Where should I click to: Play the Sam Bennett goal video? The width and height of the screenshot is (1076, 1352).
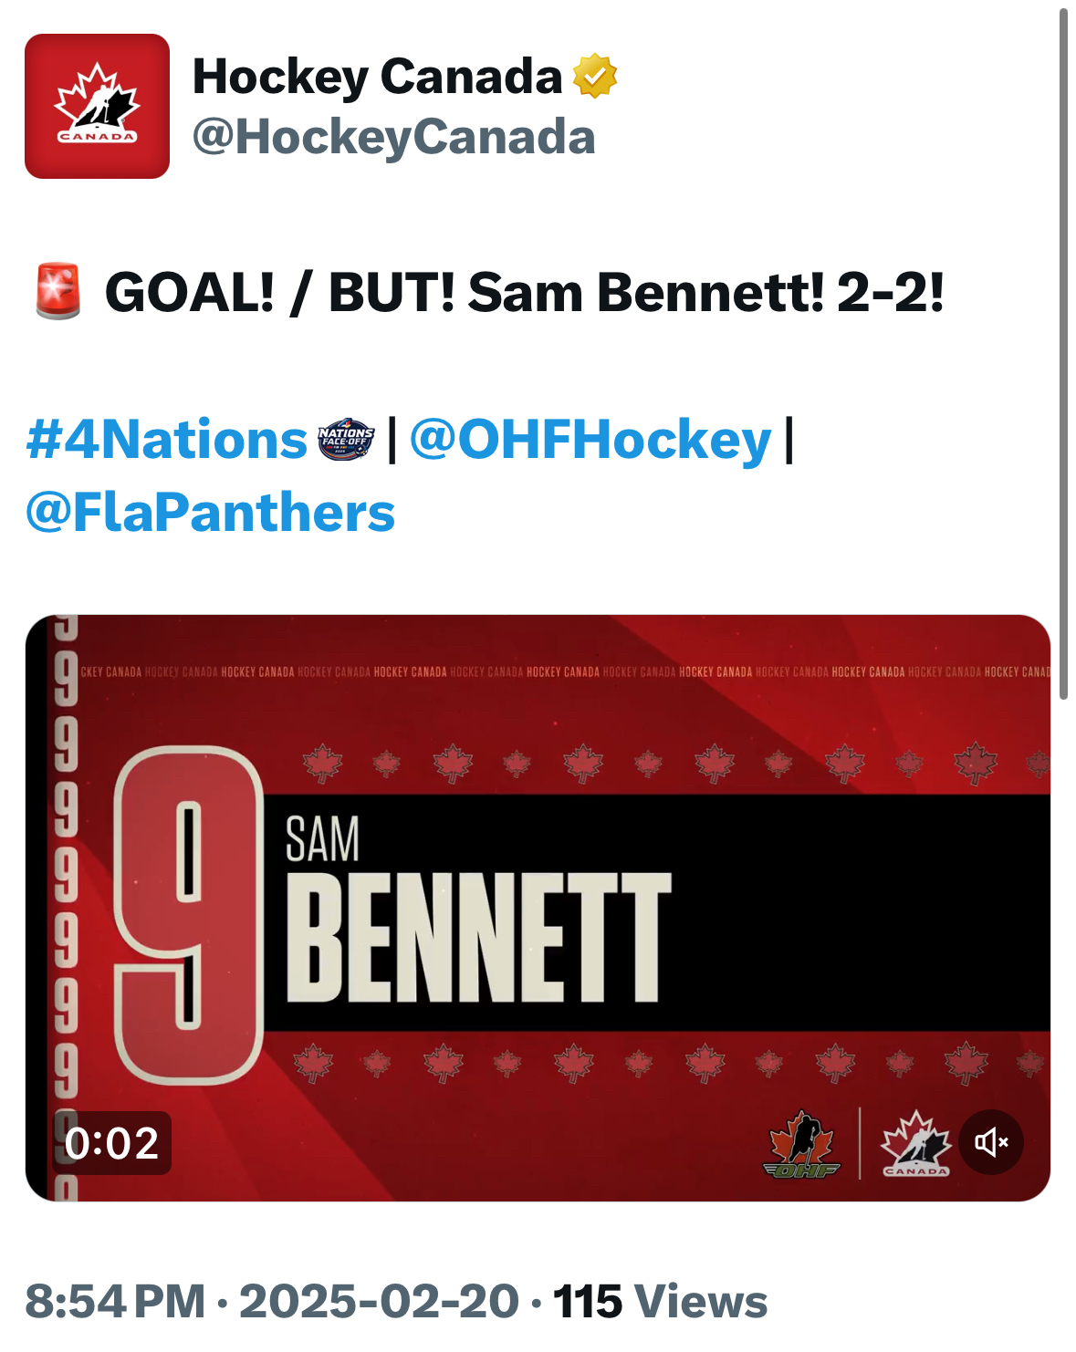pos(538,908)
